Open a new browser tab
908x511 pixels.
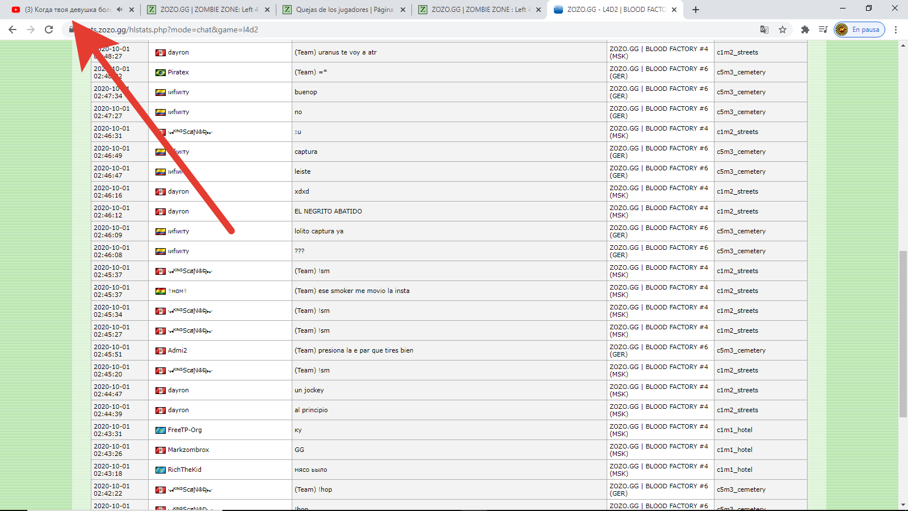click(x=696, y=10)
